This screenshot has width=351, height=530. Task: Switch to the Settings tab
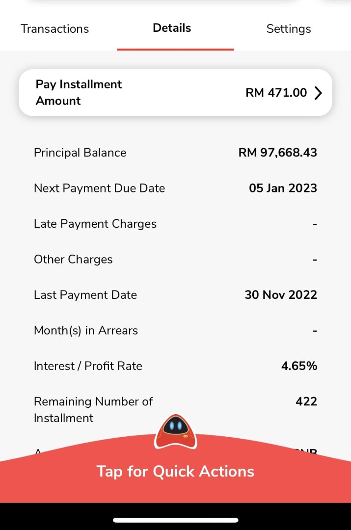(x=289, y=29)
